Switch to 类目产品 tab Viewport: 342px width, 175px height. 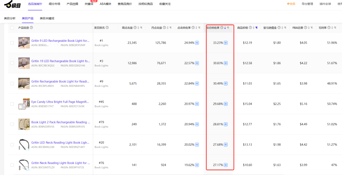[28, 18]
